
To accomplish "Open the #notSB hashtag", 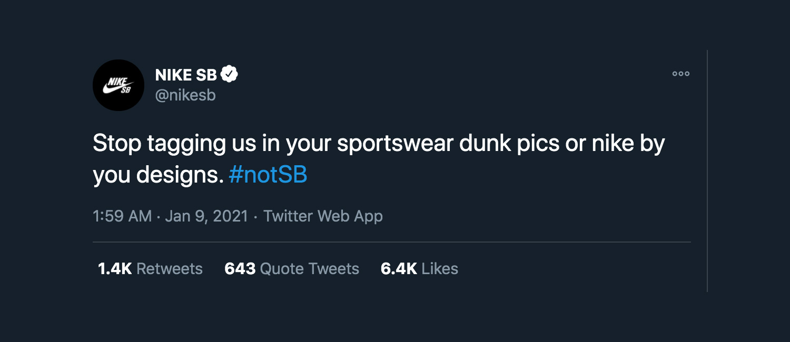I will [268, 175].
